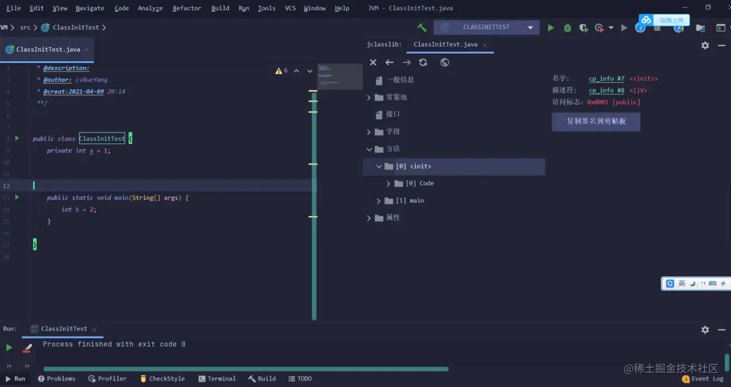Open the File menu
Screen dimensions: 731x387
[13, 8]
